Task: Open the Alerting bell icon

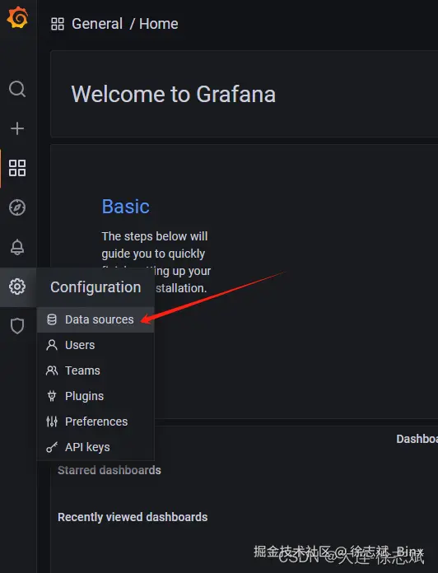Action: point(17,248)
